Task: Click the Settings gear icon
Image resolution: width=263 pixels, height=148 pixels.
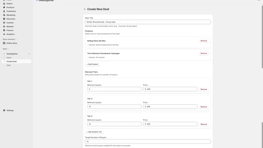Action: tap(4, 111)
